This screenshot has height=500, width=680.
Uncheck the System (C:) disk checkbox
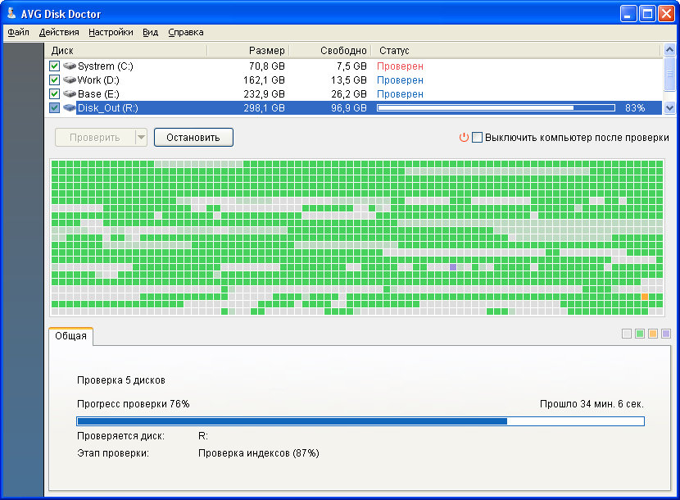[54, 66]
